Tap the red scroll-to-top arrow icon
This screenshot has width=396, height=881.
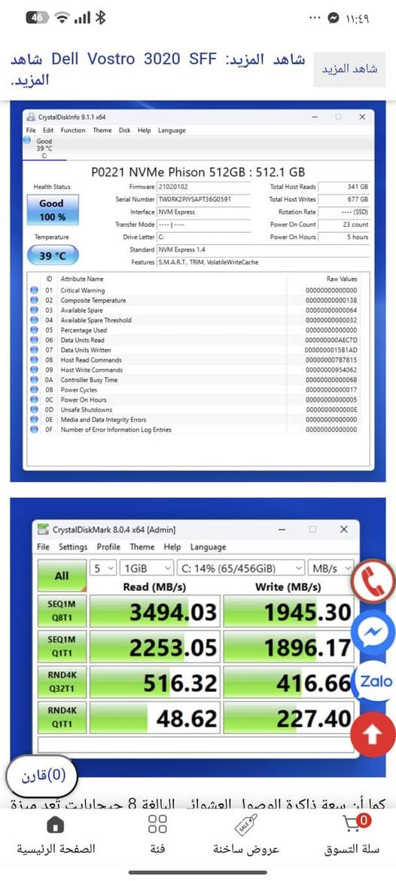(x=373, y=734)
